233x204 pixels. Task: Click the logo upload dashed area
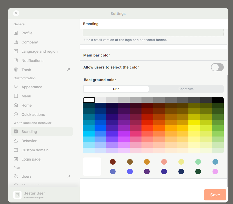click(x=153, y=32)
